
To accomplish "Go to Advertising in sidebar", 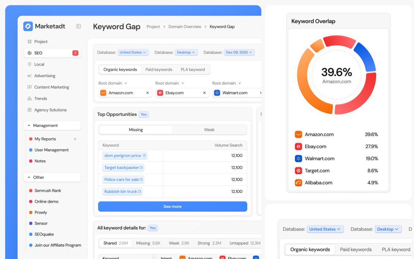I will click(x=41, y=76).
